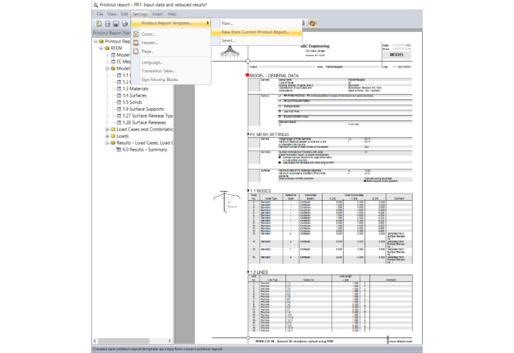514x353 pixels.
Task: Click the magnifier icon in the title bar
Action: (96, 5)
